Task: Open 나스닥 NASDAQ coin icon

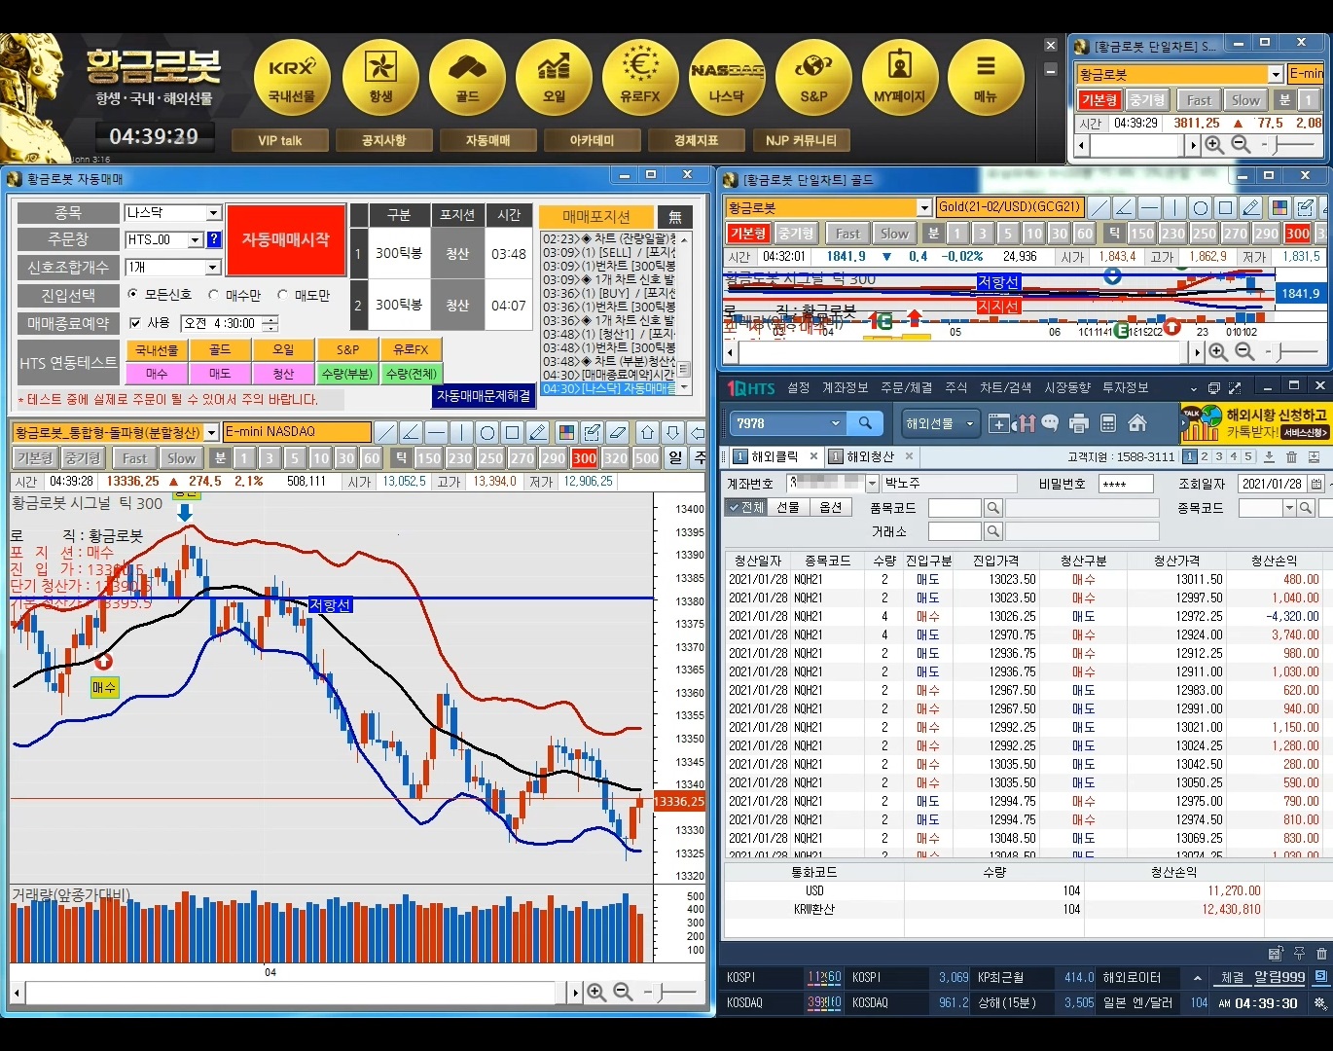Action: (727, 78)
